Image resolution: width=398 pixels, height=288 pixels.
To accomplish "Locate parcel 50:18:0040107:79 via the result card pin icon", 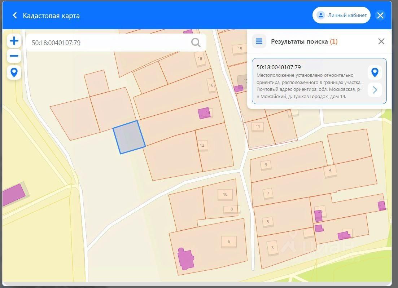I will pos(375,72).
